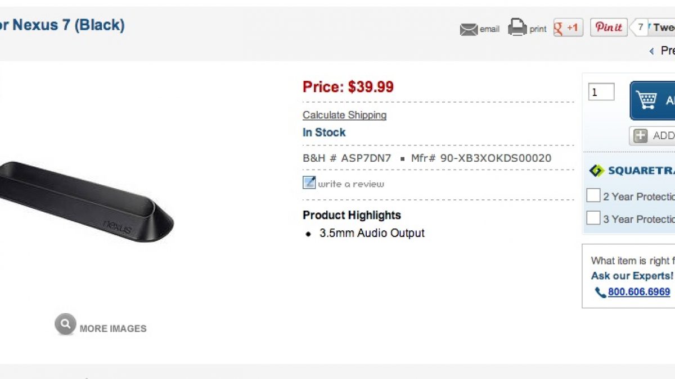
Task: Click the plus icon on the ADD button below the cart
Action: pyautogui.click(x=640, y=136)
